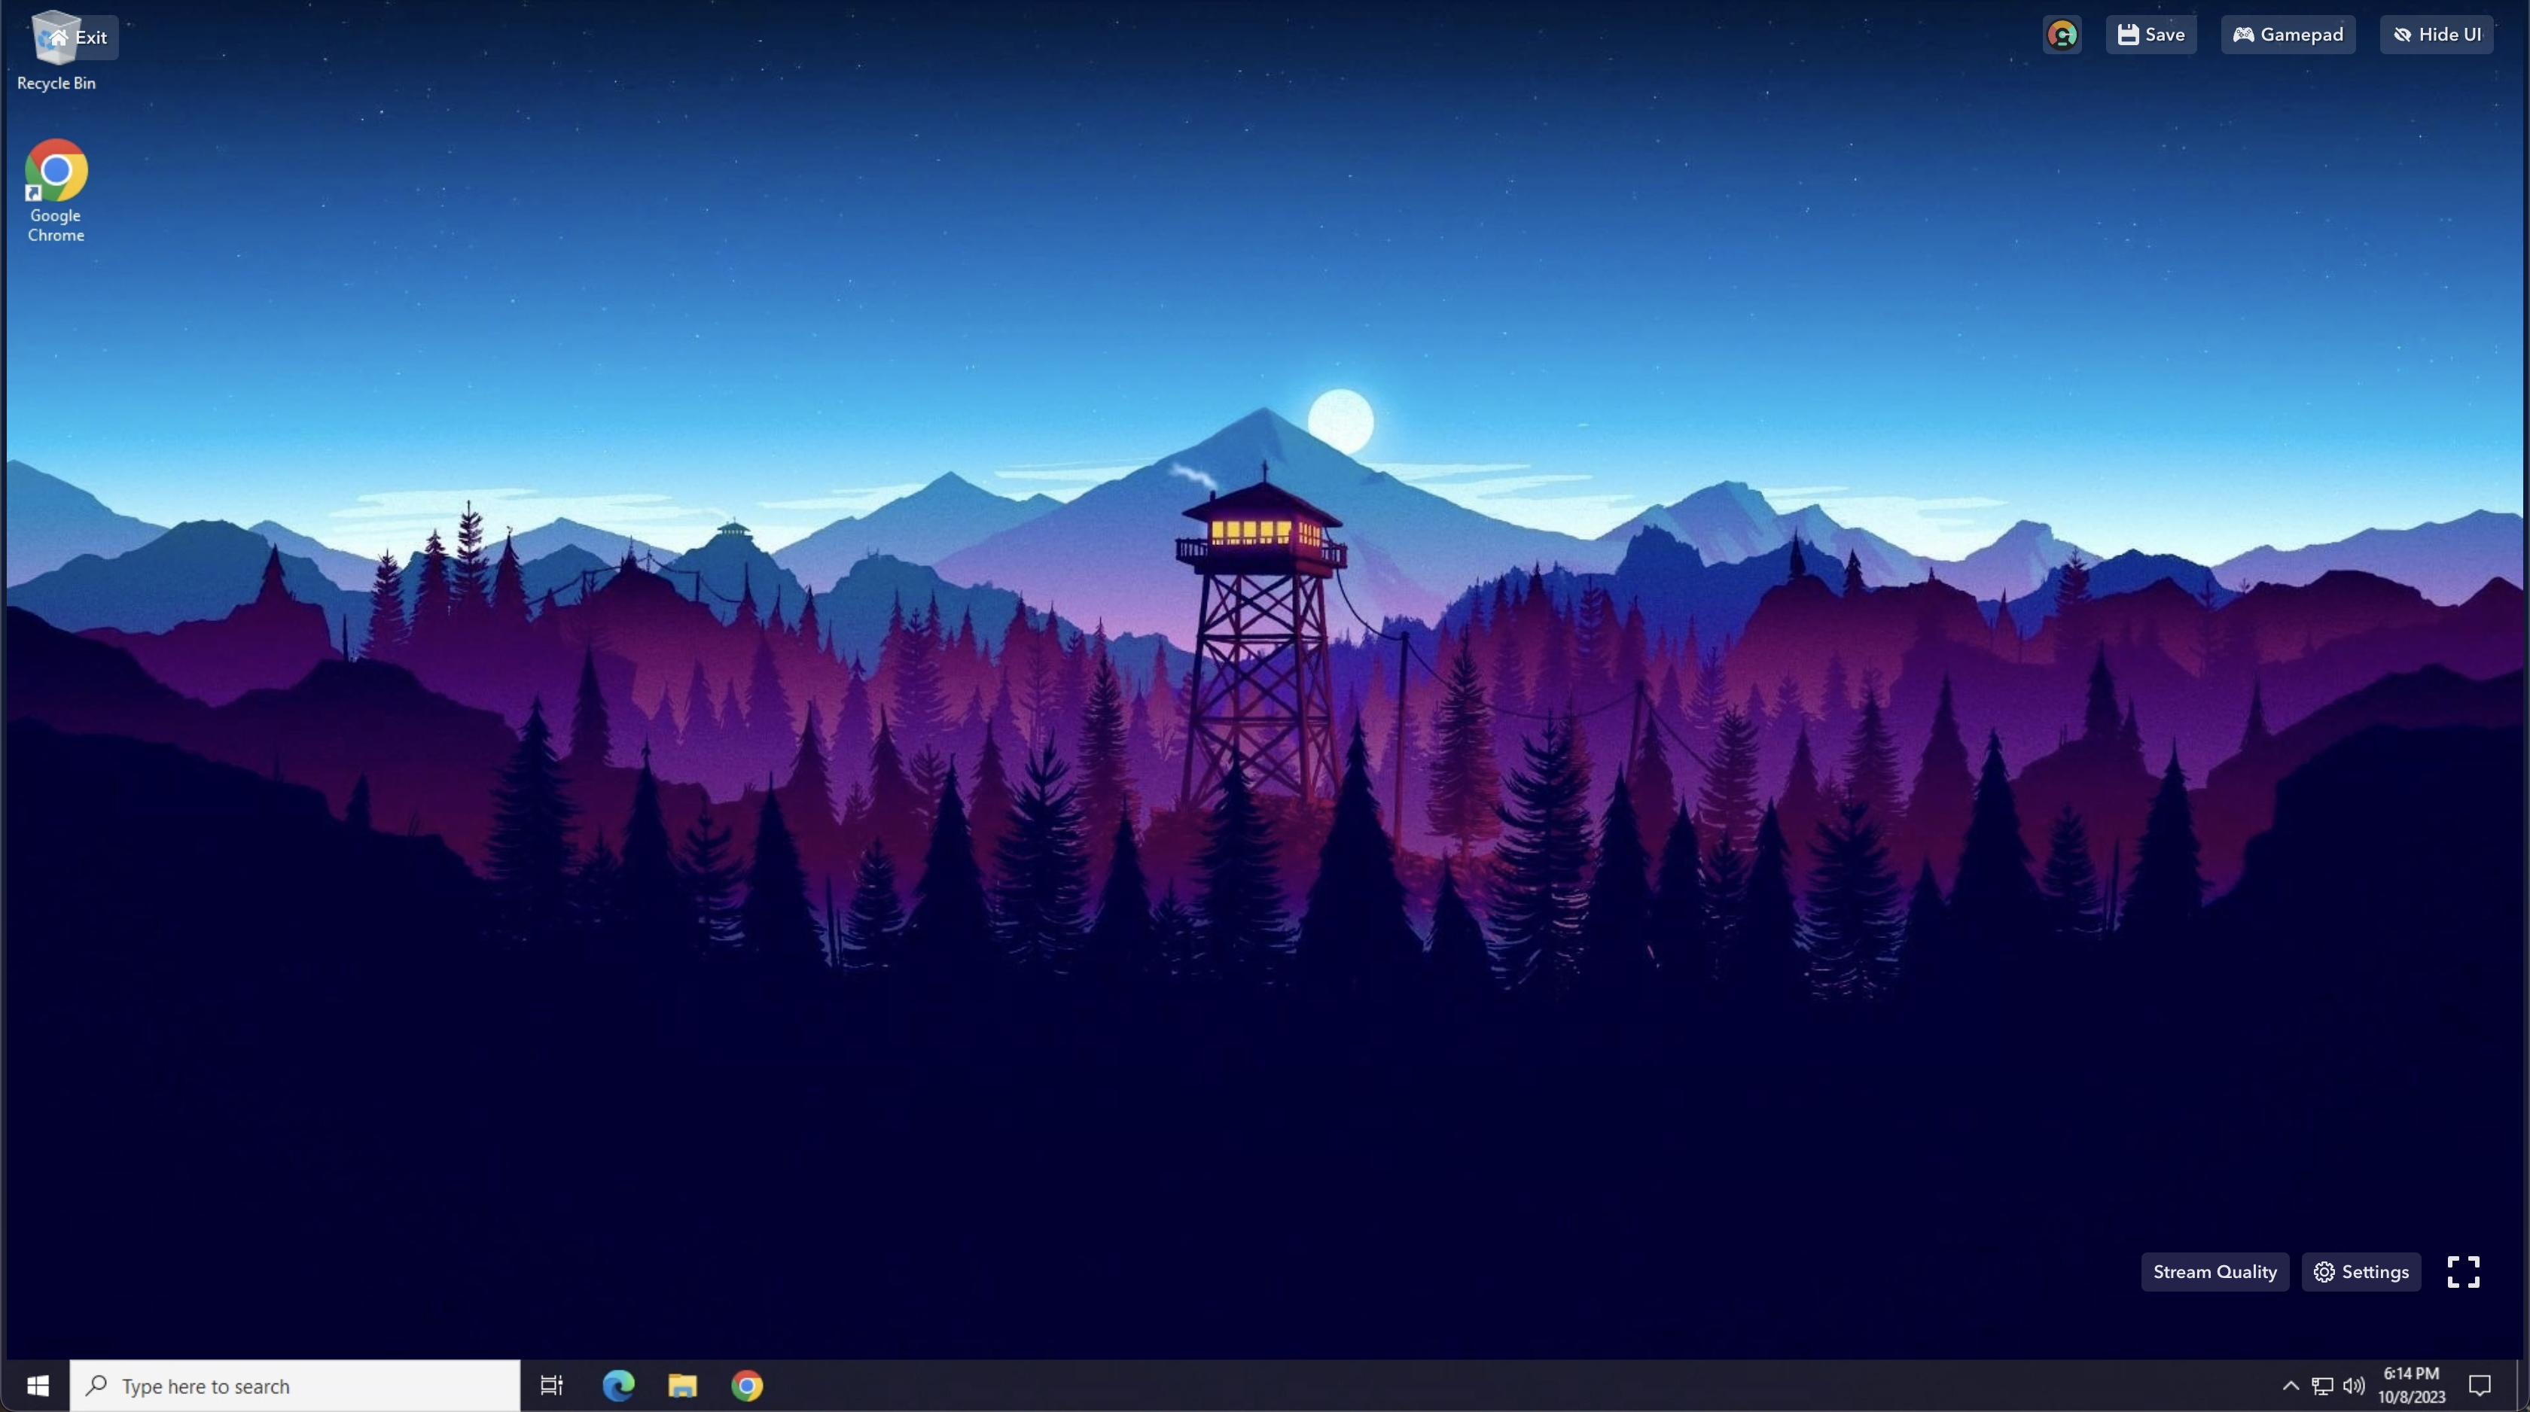Viewport: 2530px width, 1412px height.
Task: Toggle Hide UI overlay
Action: (2437, 35)
